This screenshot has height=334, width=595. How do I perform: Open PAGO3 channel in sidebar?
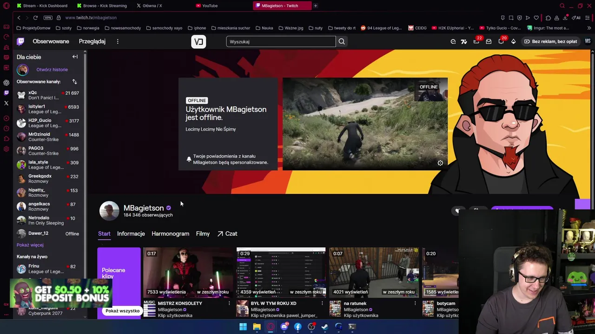pos(48,151)
